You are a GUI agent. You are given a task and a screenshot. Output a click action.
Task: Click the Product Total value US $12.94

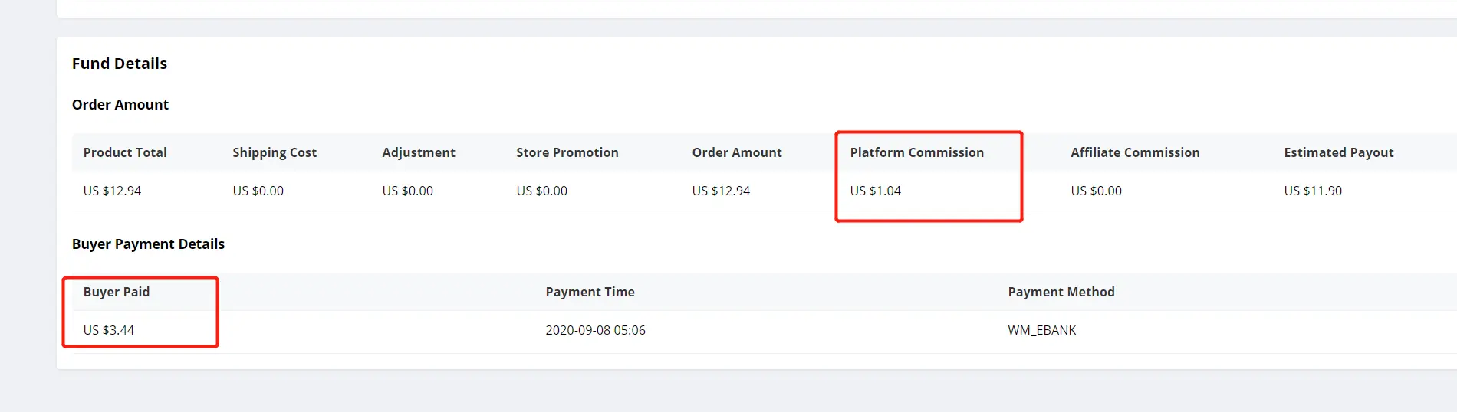(112, 191)
